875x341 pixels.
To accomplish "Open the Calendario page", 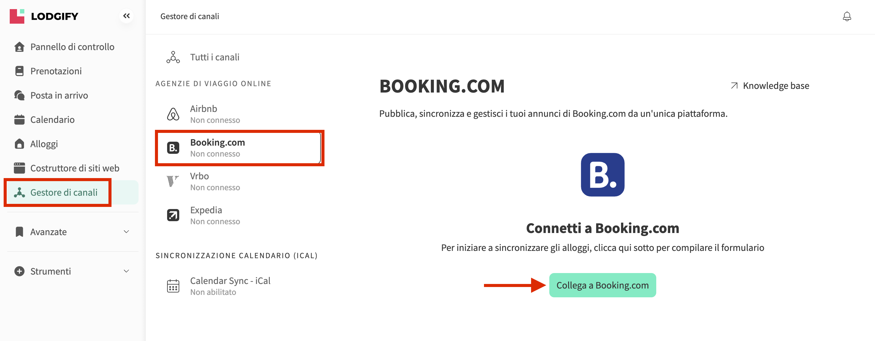I will [x=52, y=120].
